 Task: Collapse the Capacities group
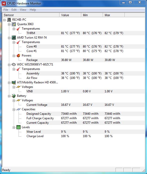[x=14, y=110]
